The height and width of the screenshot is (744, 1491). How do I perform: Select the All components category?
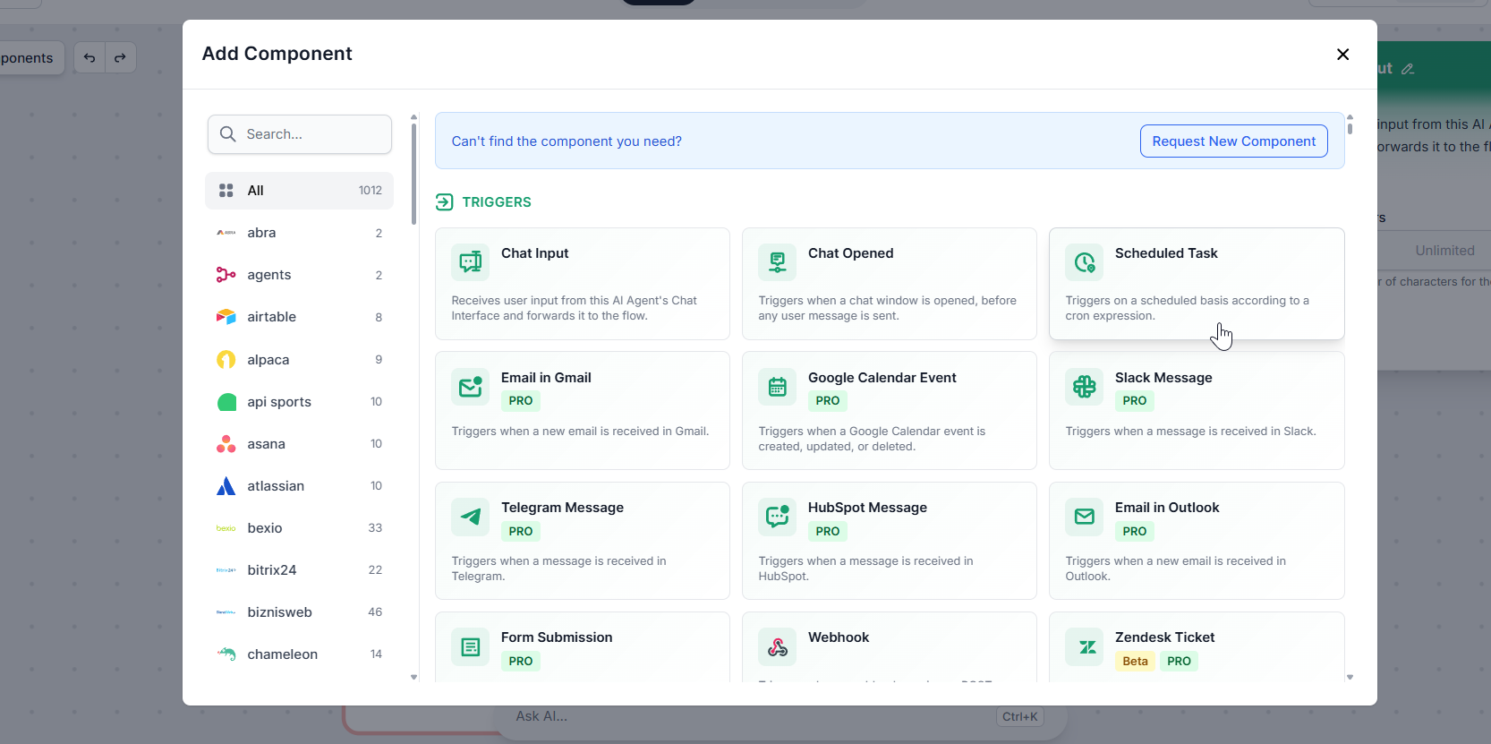(x=299, y=191)
